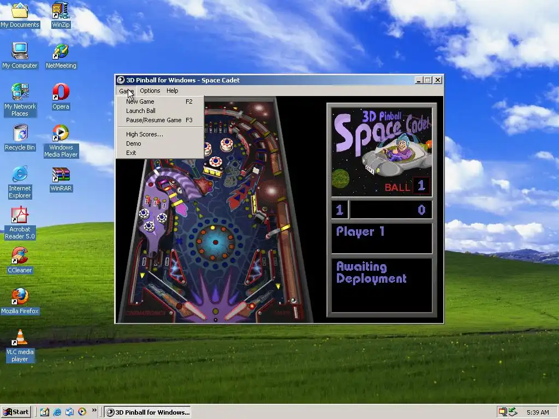Click Show Desktop quick launch icon
Screen dimensions: 559x419
pyautogui.click(x=45, y=412)
